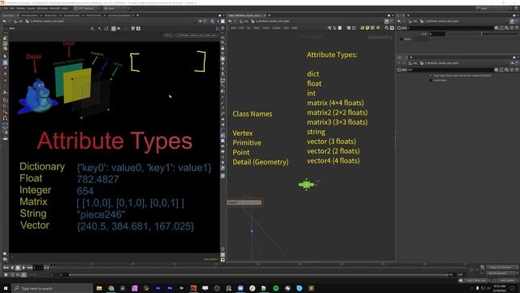This screenshot has width=520, height=293.
Task: Click the network editor wrench settings icon
Action: 330,28
